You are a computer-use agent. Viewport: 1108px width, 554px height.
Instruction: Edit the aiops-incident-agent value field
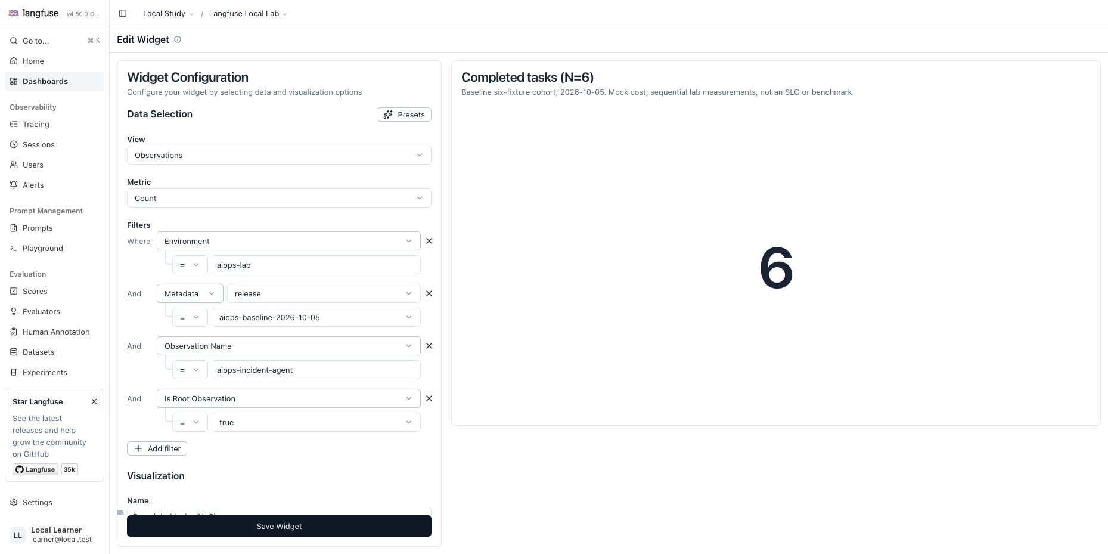(316, 370)
